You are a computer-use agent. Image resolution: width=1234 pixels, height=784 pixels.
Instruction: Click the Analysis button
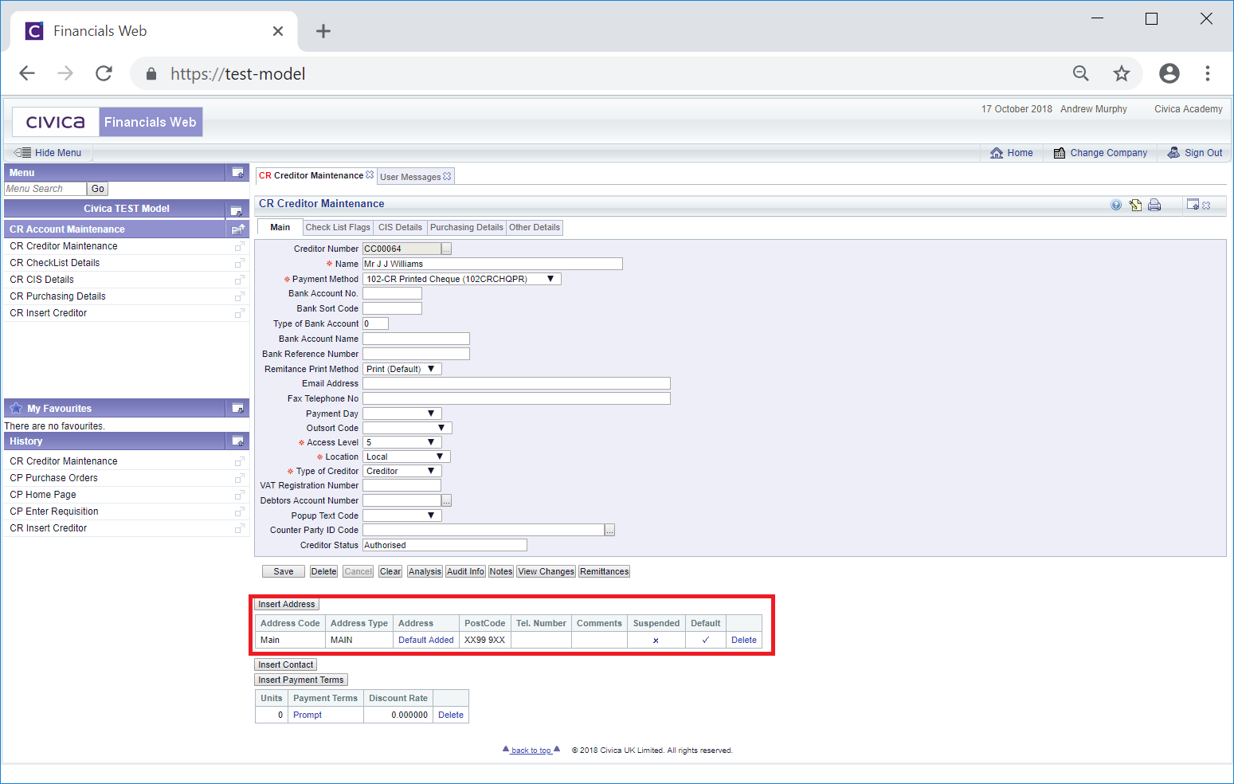425,572
